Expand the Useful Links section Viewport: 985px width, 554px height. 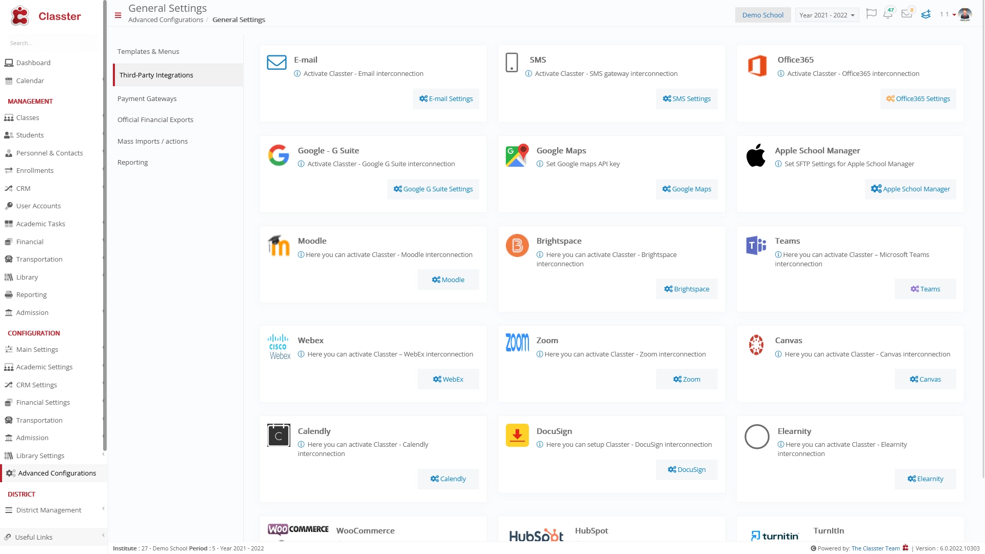[x=53, y=537]
